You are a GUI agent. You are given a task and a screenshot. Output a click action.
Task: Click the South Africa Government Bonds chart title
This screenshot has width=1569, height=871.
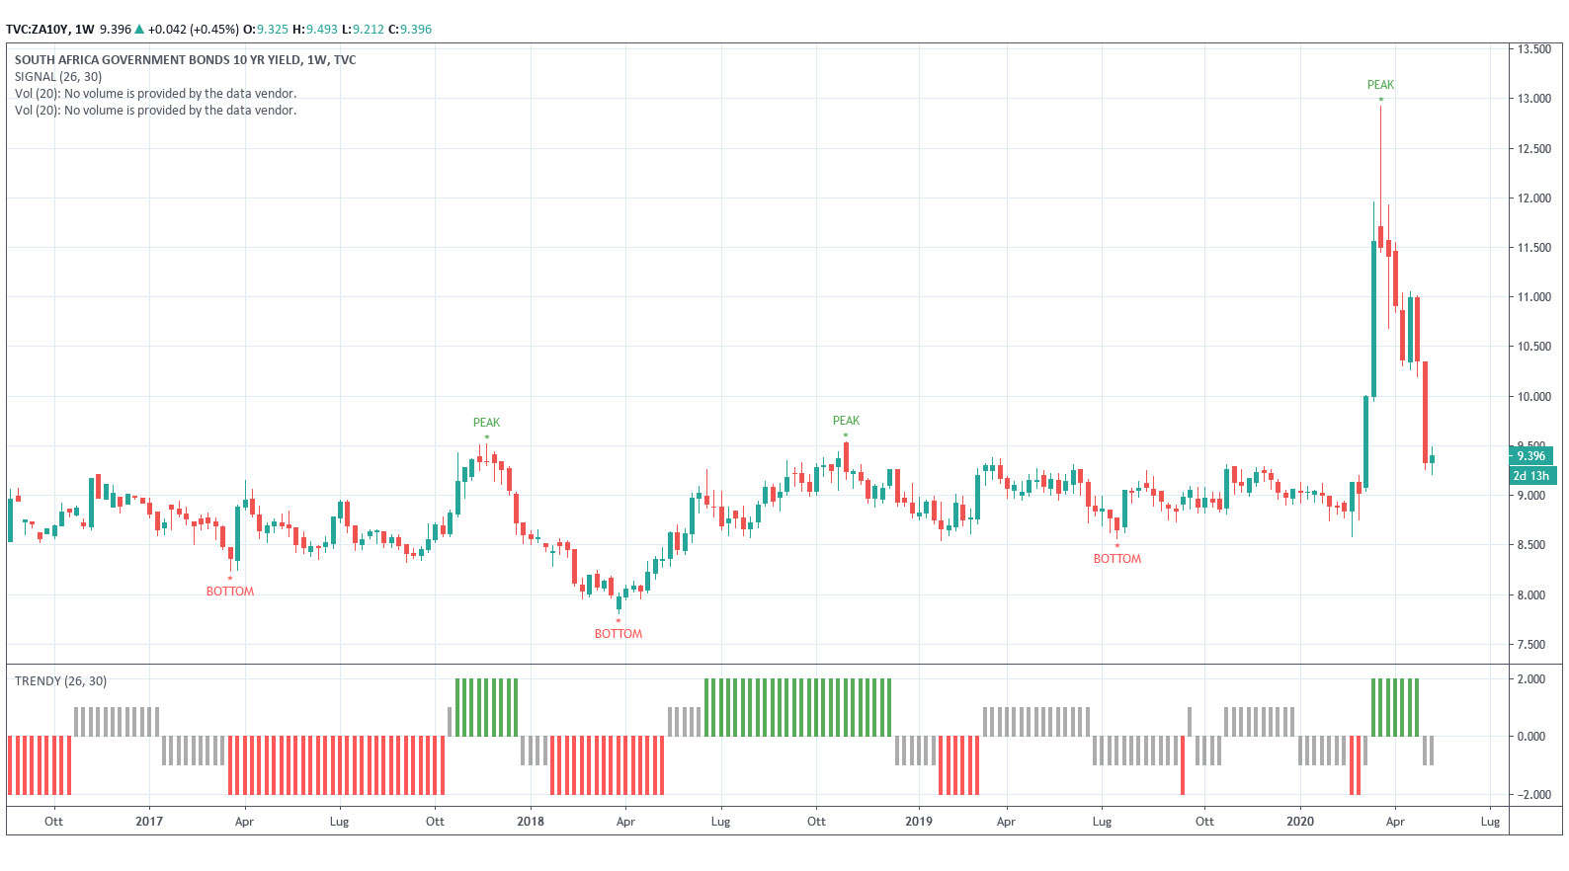pos(185,60)
